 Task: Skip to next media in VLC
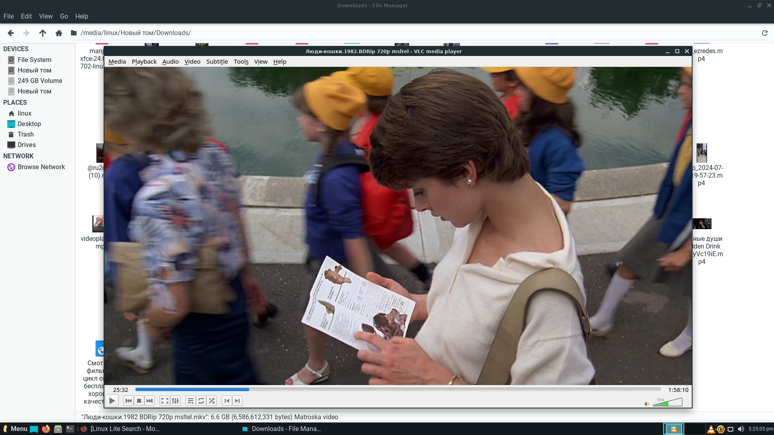coord(150,401)
